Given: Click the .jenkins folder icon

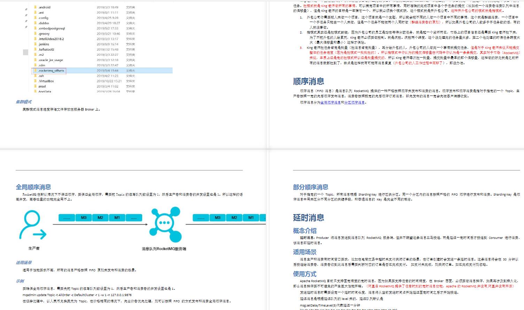Looking at the screenshot, I should [x=36, y=44].
